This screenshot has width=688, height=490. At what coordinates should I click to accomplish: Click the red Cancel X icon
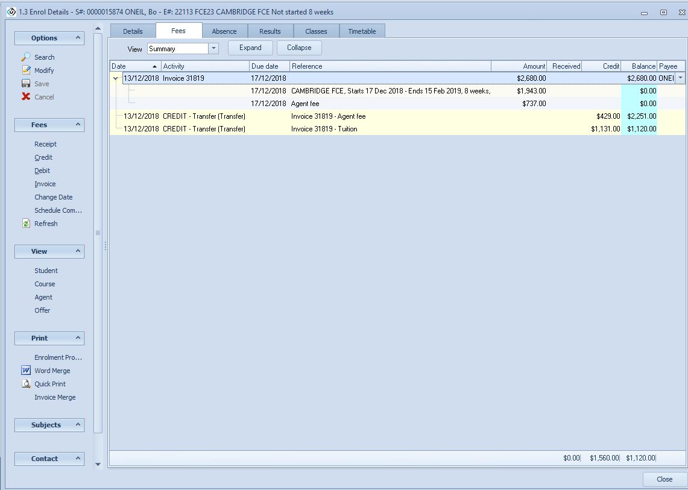(x=26, y=97)
